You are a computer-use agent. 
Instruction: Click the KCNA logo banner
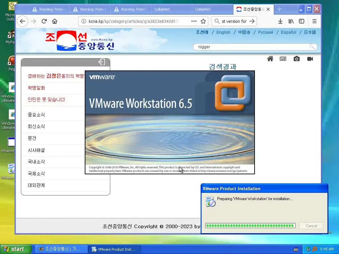coord(80,41)
